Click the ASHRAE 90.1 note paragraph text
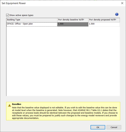The width and height of the screenshot is (126, 132). (x=65, y=113)
